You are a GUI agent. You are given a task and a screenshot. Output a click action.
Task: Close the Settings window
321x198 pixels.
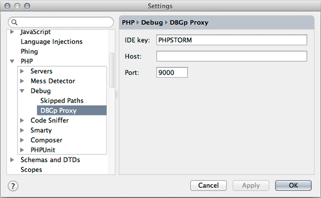point(7,6)
